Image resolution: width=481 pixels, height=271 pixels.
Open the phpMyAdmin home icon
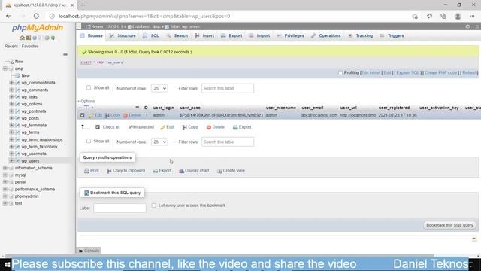point(22,38)
